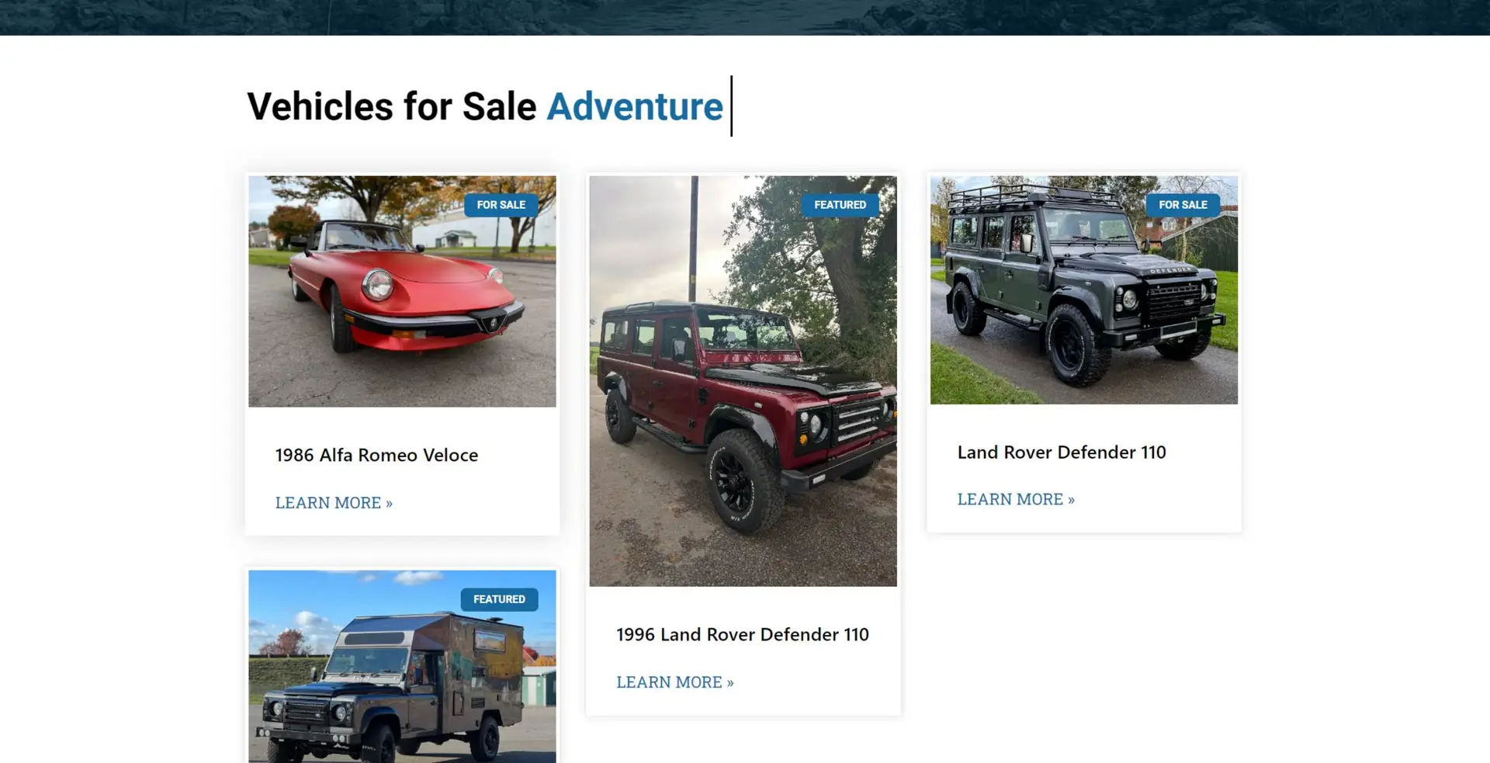Click Learn More under Alfa Romeo Veloce

coord(334,503)
